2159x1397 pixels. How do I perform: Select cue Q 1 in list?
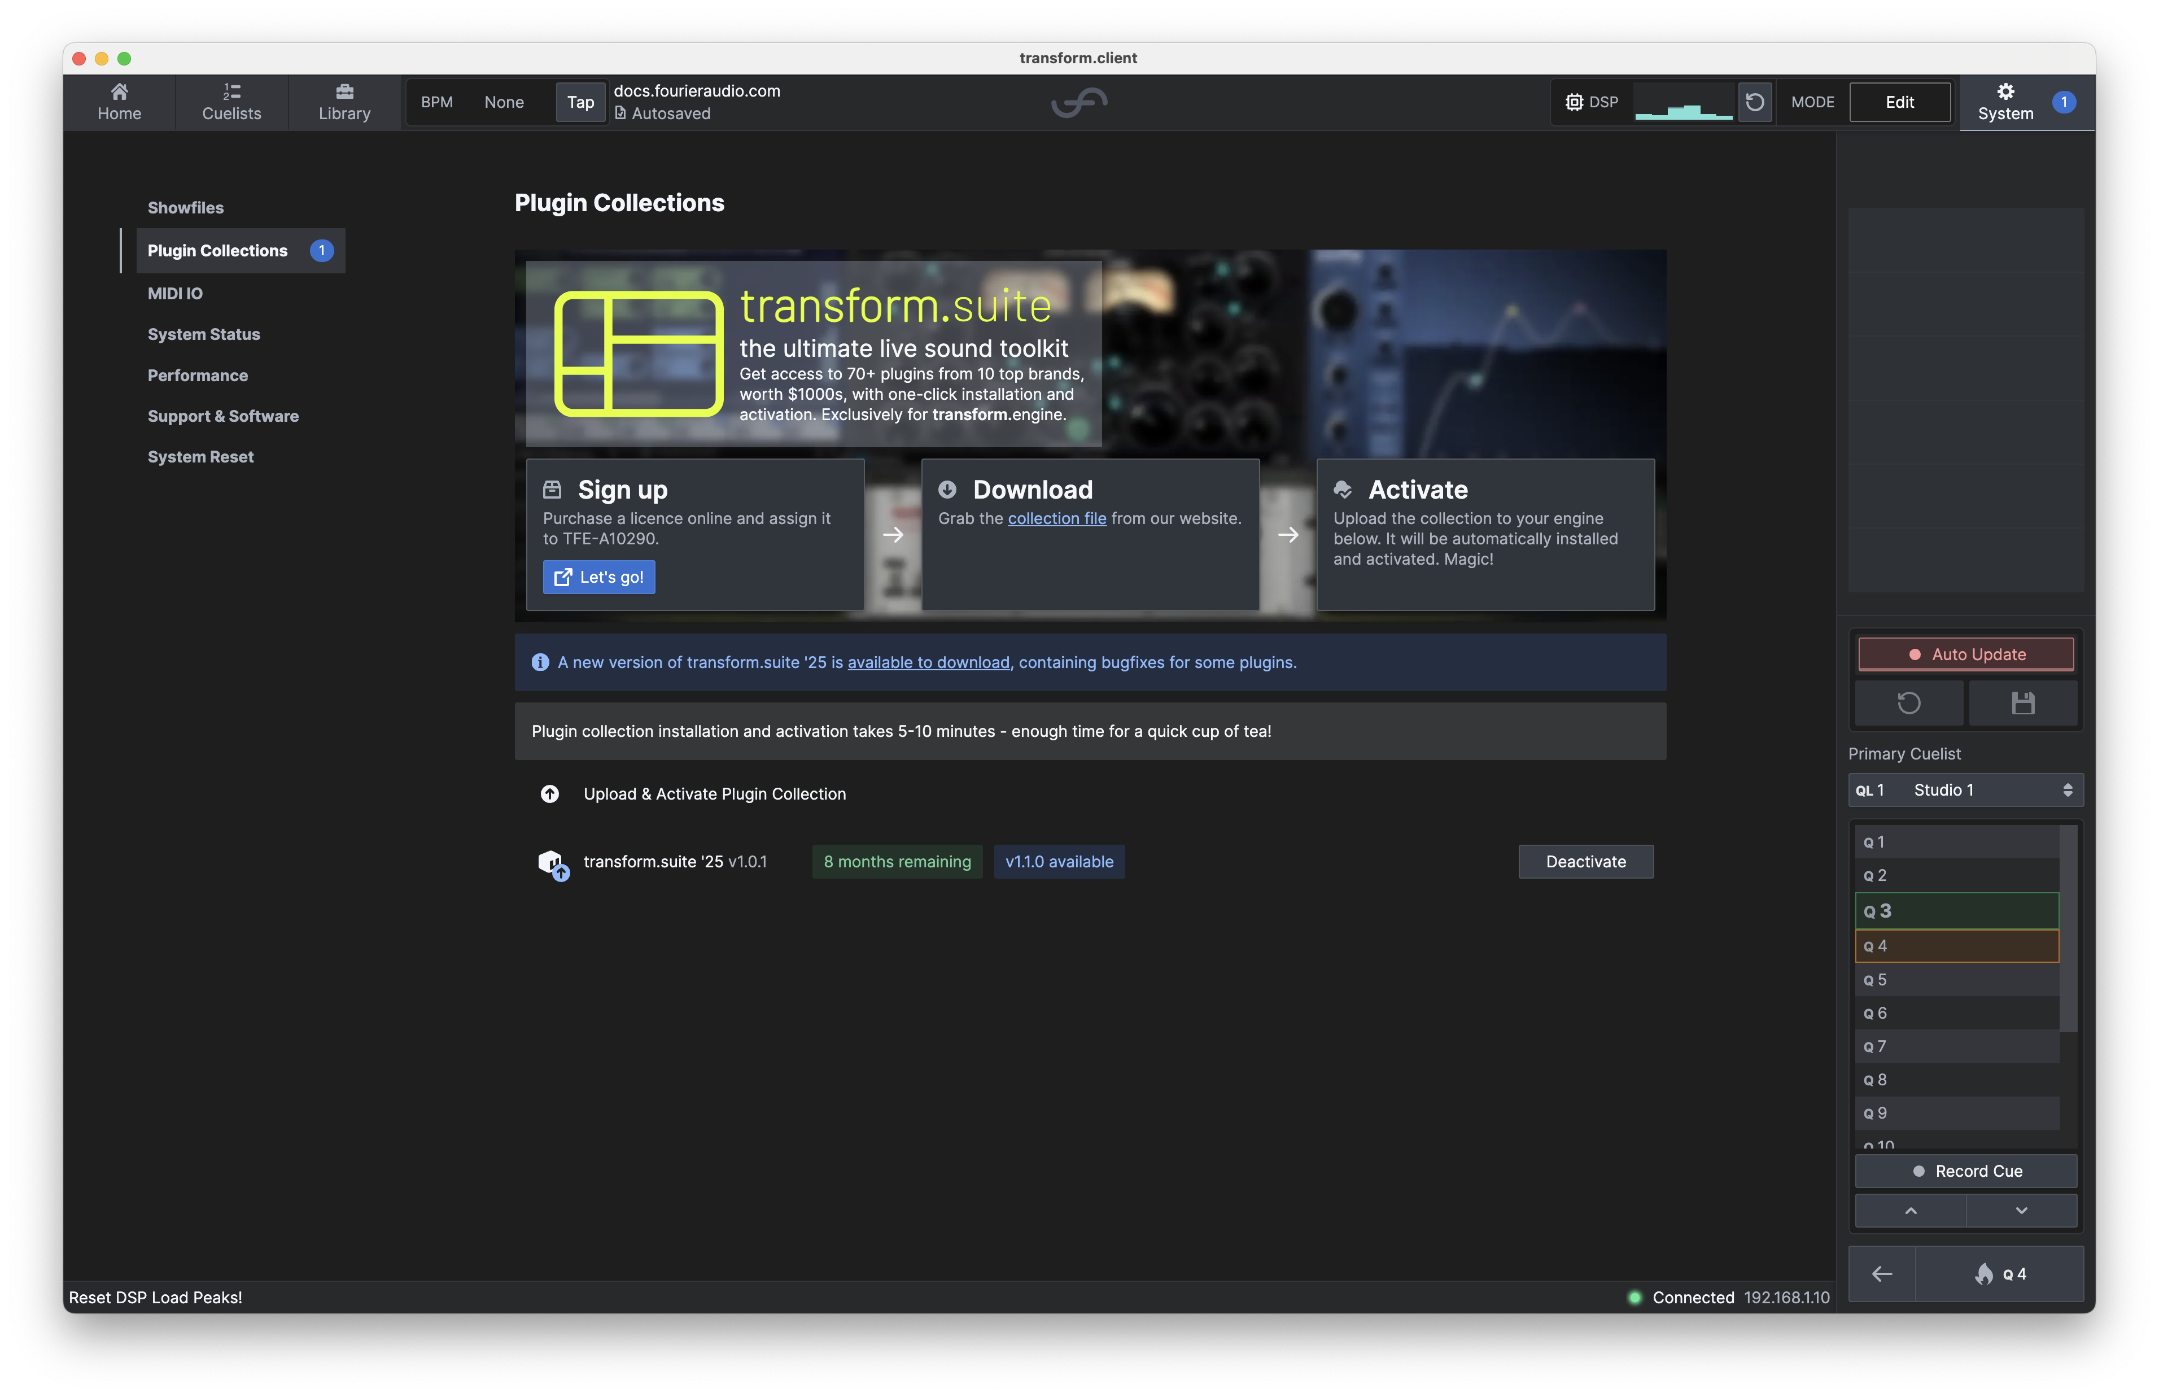(1956, 842)
